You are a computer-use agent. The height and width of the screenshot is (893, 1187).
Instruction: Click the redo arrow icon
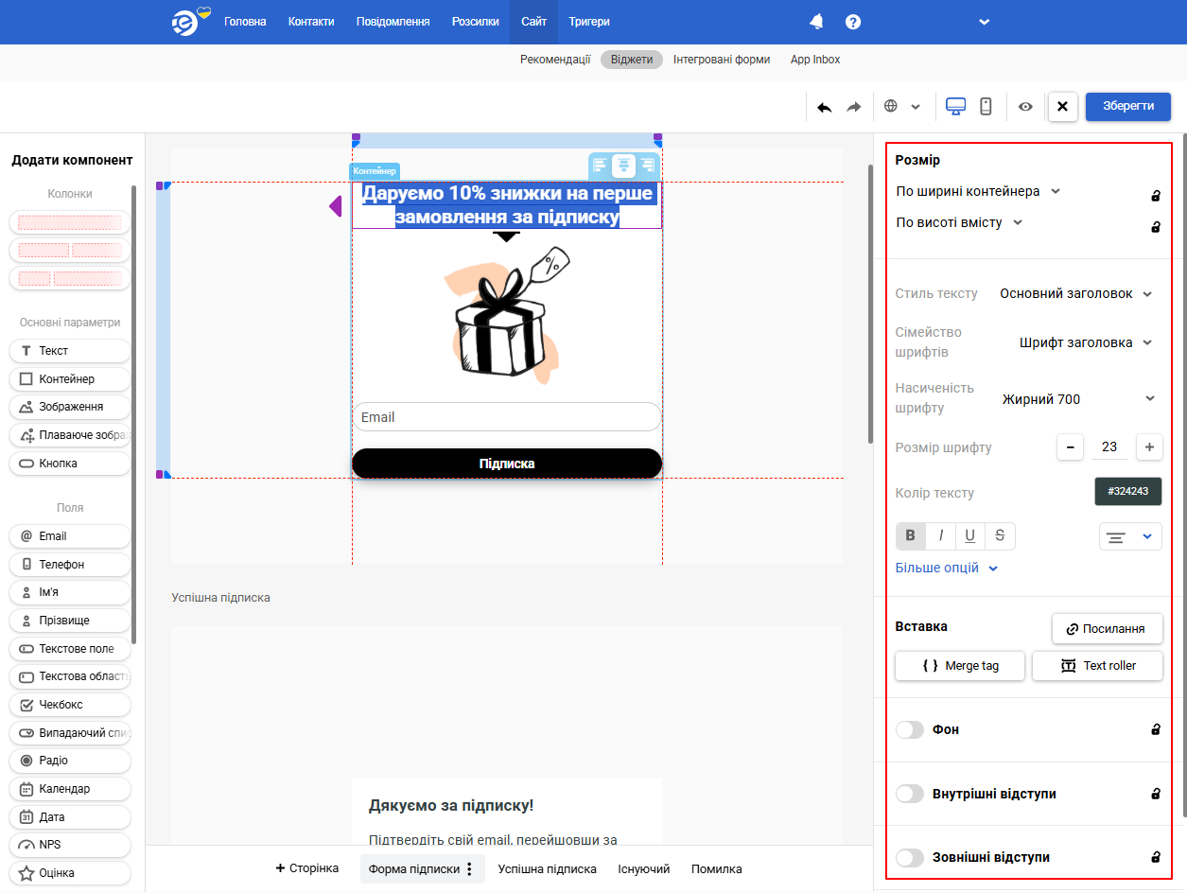tap(854, 107)
